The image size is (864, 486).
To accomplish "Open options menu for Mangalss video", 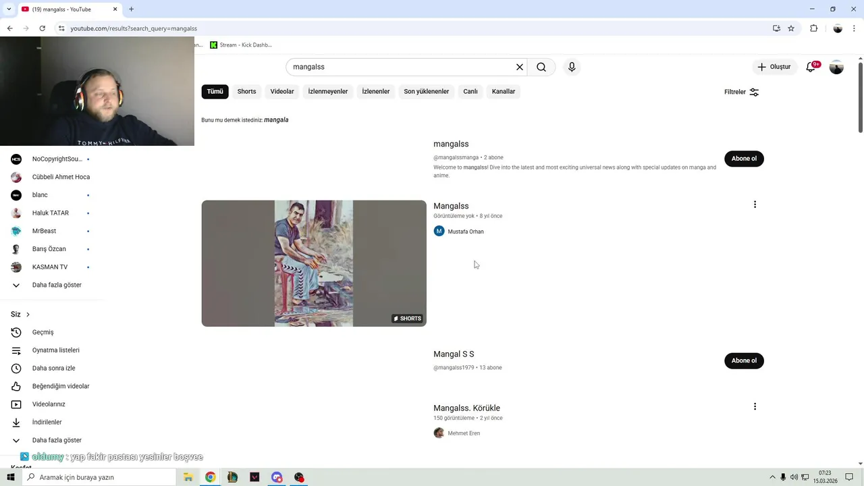I will tap(755, 205).
